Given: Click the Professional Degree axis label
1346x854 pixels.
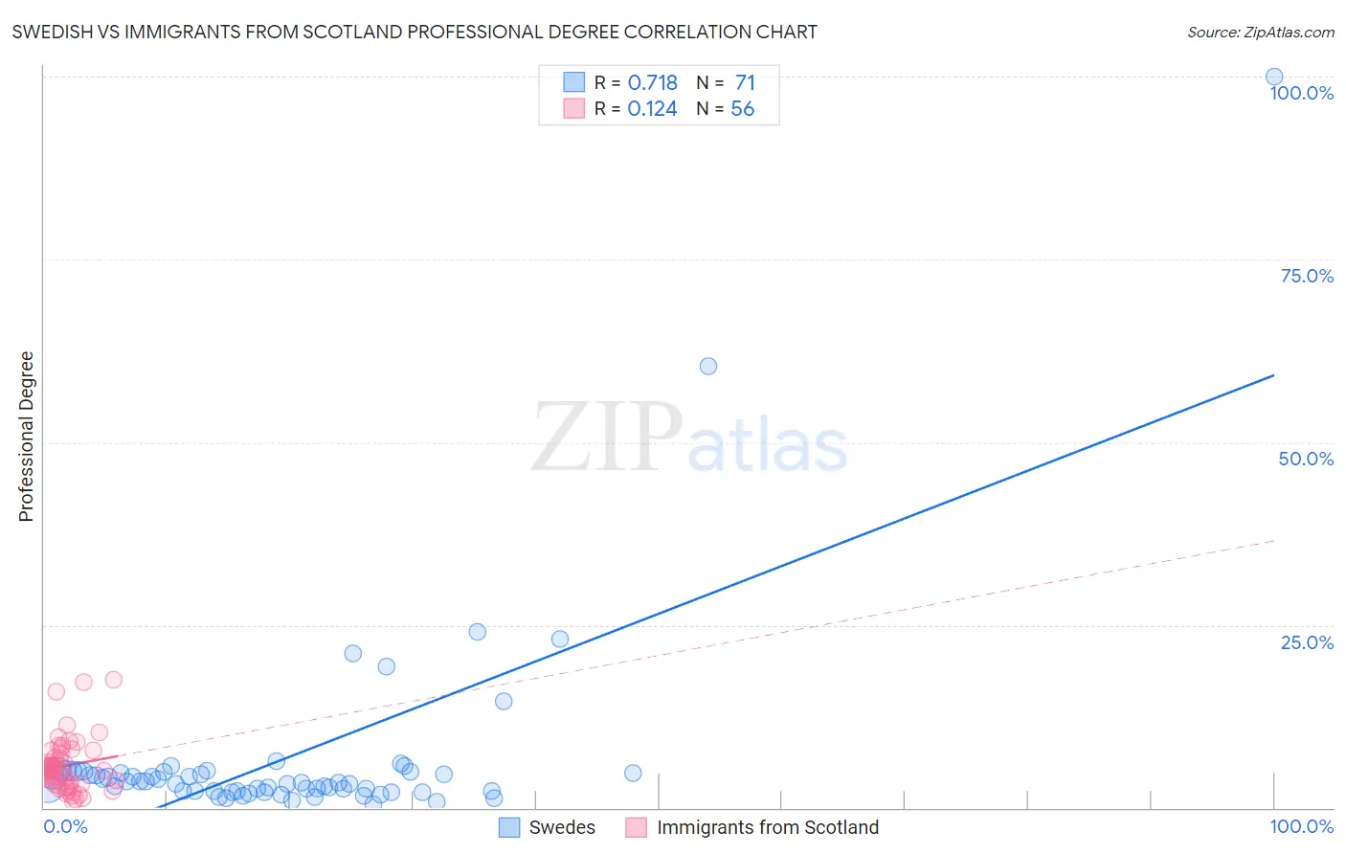Looking at the screenshot, I should click(26, 437).
